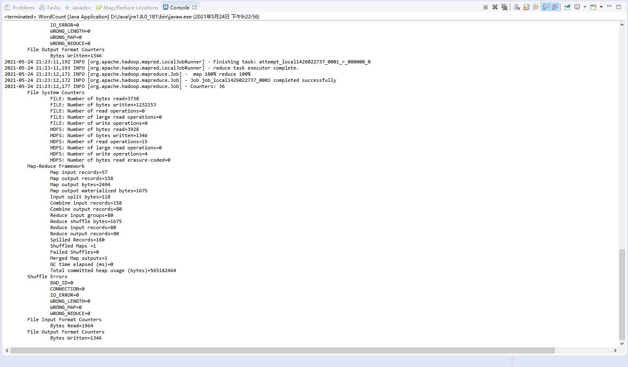Click 'Total committed heap usage' line
Screen dimensions: 628x367
tap(113, 270)
